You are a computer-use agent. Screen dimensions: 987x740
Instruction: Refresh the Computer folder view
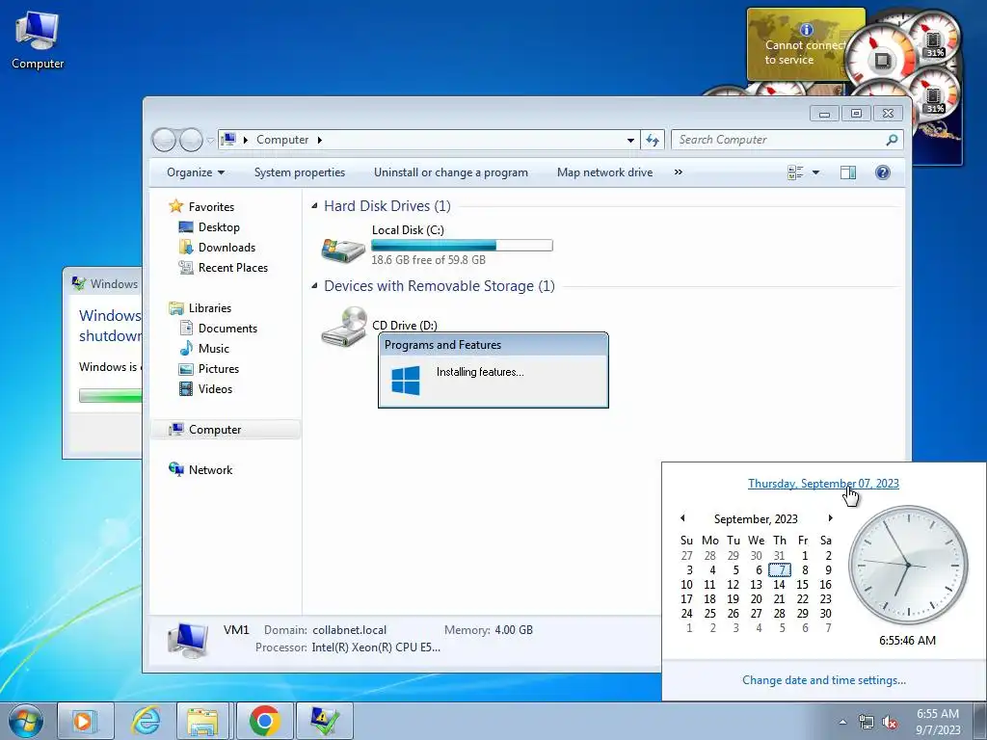[x=653, y=140]
